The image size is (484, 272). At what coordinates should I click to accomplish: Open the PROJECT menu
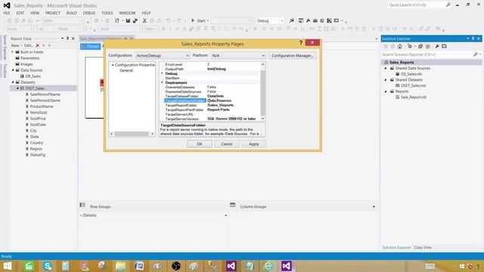(53, 13)
